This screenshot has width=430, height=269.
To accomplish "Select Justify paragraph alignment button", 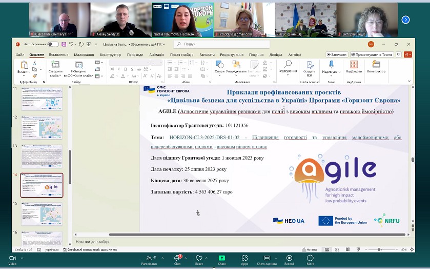I will (x=190, y=76).
